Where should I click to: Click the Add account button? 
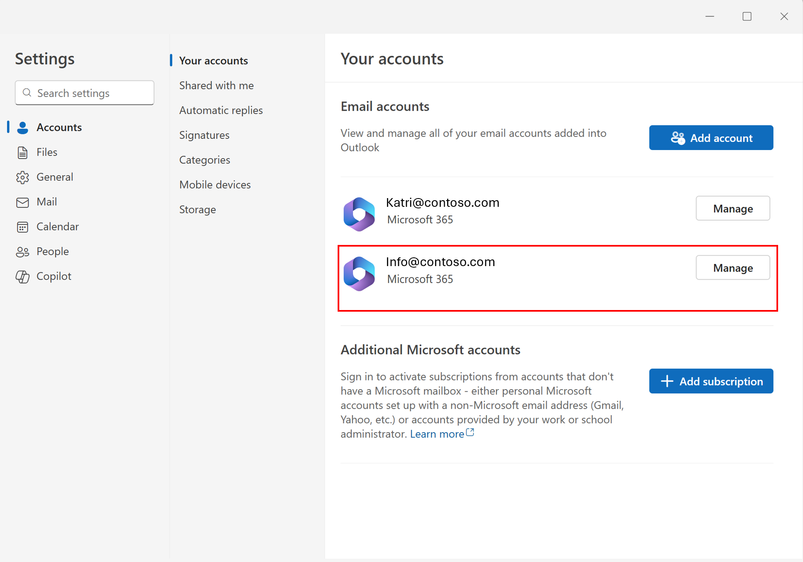coord(711,138)
